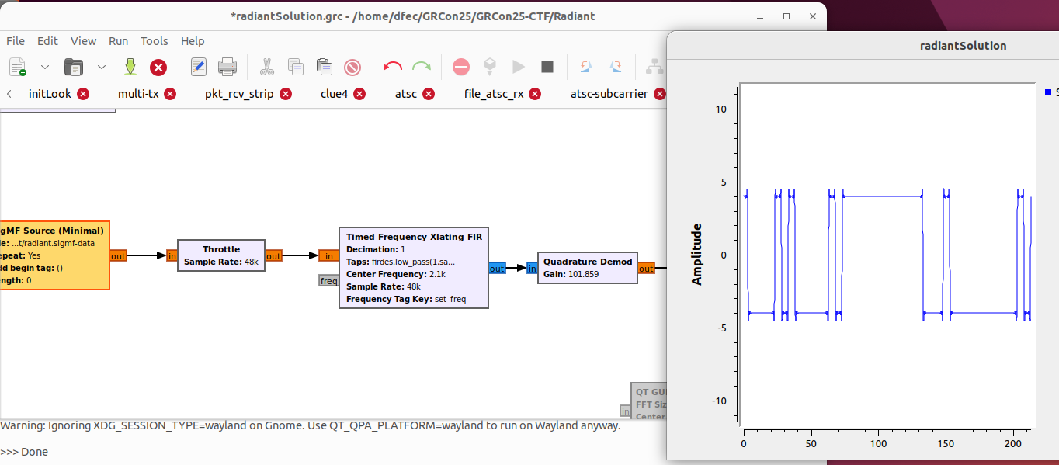
Task: Click the blue signal legend swatch
Action: click(x=1047, y=92)
